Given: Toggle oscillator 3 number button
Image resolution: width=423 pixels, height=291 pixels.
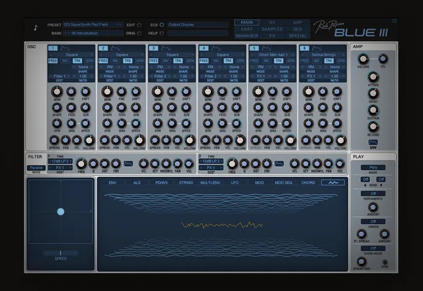Looking at the screenshot, I should 153,48.
